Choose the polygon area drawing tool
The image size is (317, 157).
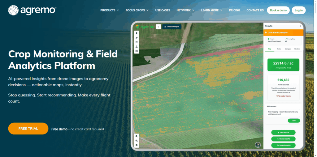(137, 42)
